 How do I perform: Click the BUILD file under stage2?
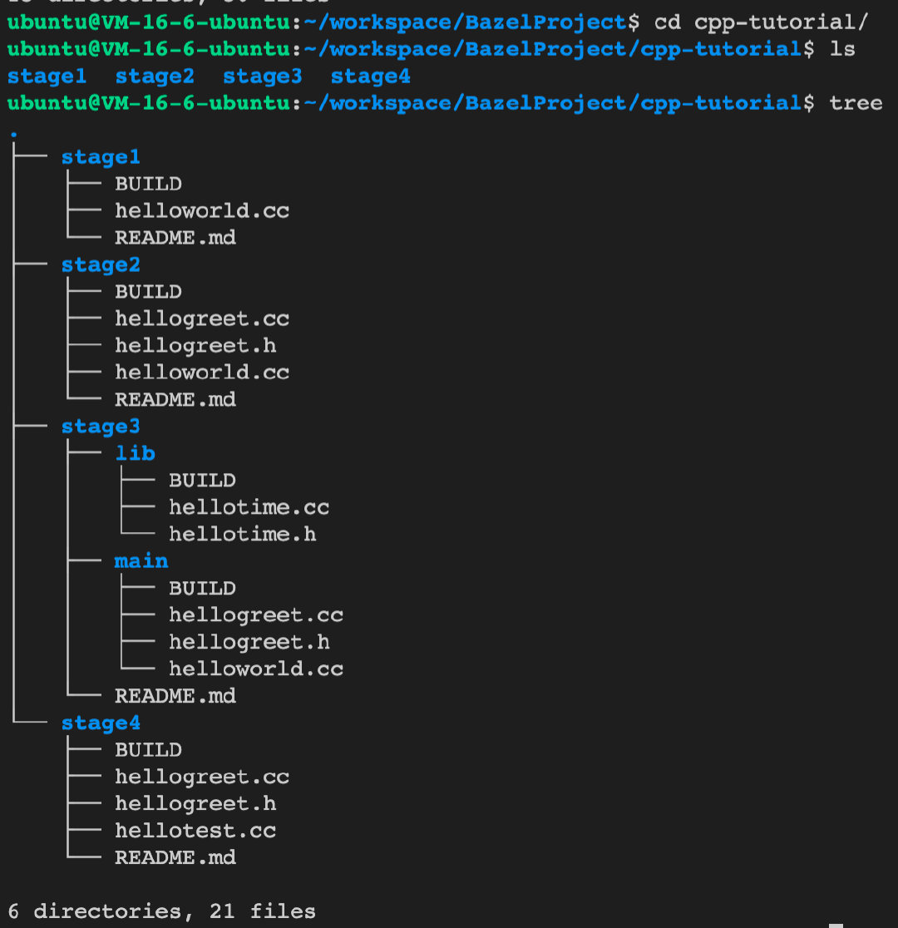tap(148, 292)
